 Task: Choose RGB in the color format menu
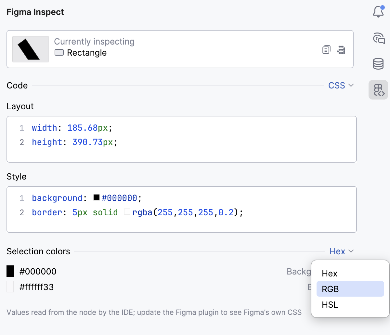pos(350,289)
